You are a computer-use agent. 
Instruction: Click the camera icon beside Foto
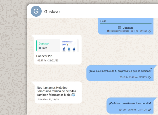[40, 48]
